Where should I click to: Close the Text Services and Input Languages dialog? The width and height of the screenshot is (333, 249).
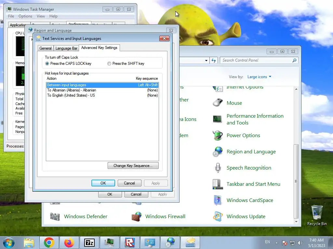[x=164, y=38]
